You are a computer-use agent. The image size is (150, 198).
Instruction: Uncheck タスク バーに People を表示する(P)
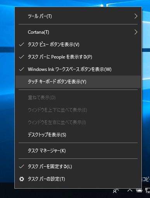tap(78, 57)
